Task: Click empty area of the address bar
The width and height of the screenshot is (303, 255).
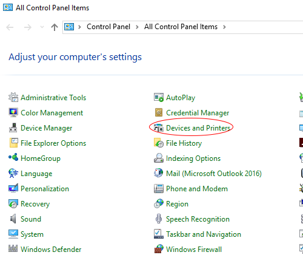Action: (x=265, y=27)
